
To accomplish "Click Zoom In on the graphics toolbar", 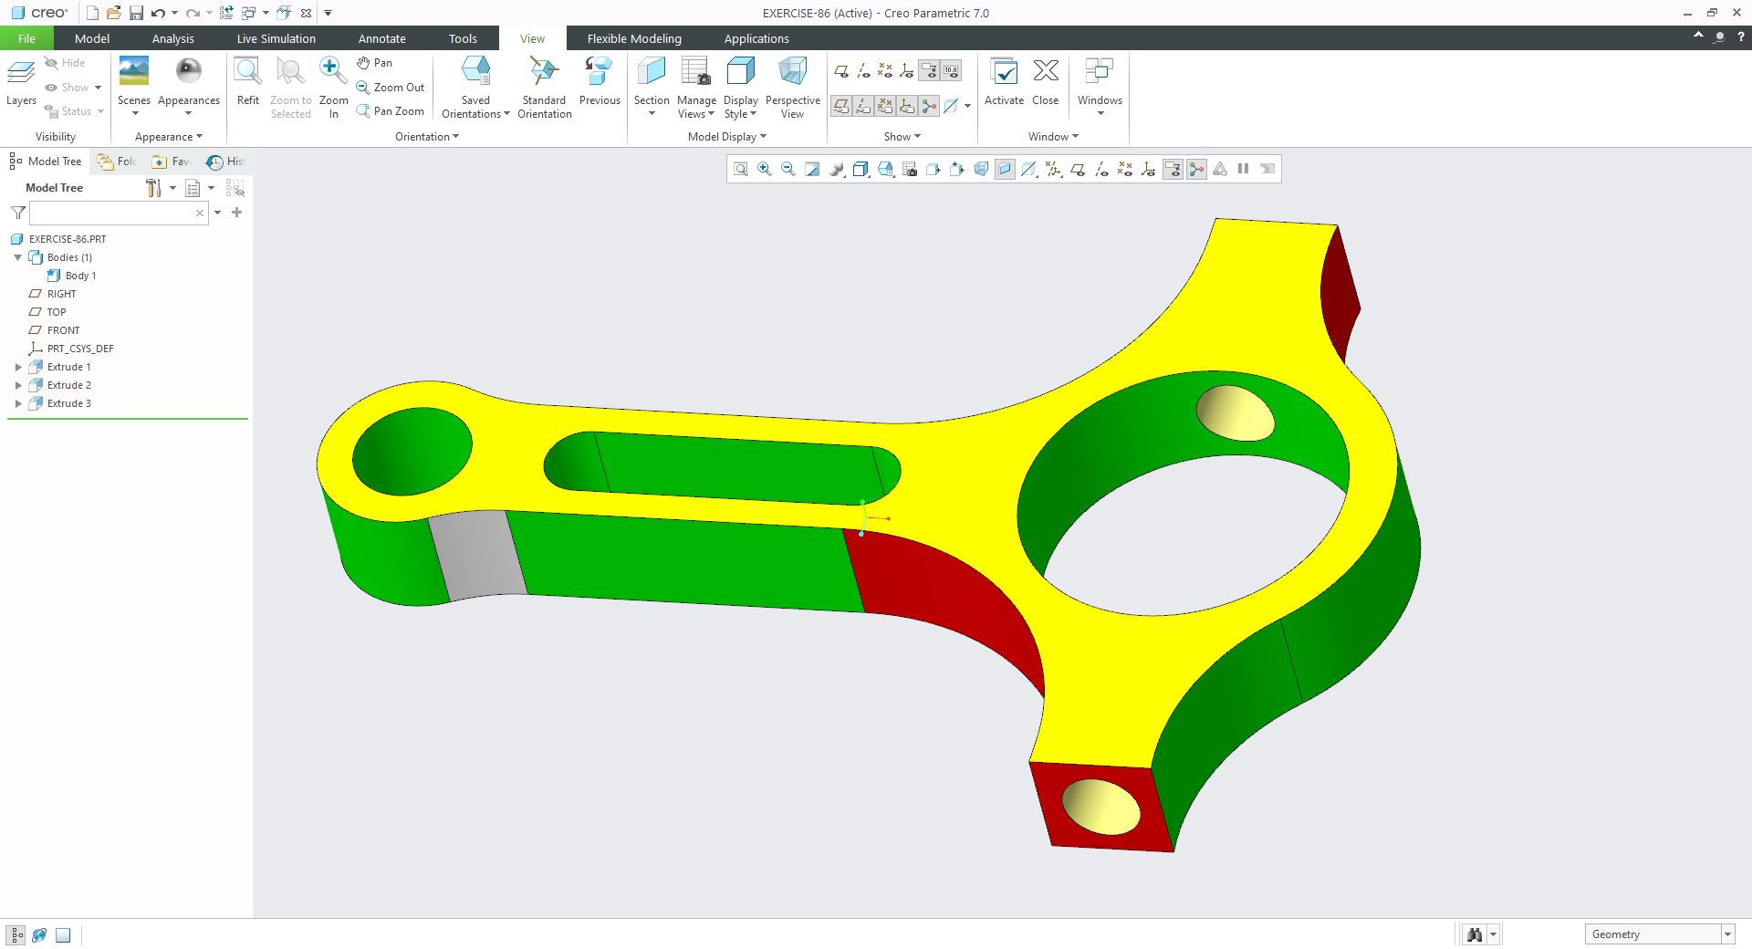I will pos(765,169).
